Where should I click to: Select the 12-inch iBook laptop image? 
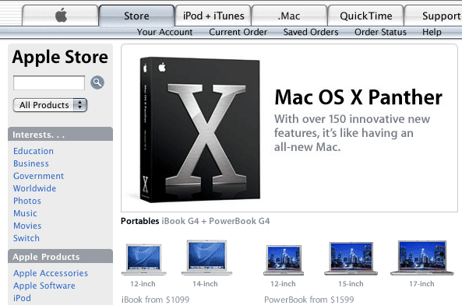[x=144, y=259]
